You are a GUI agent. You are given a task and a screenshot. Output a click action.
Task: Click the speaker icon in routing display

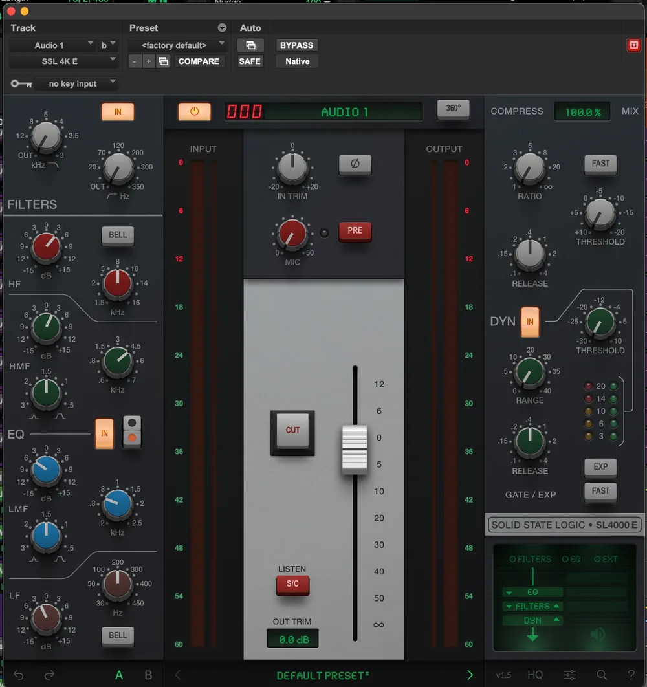coord(598,634)
